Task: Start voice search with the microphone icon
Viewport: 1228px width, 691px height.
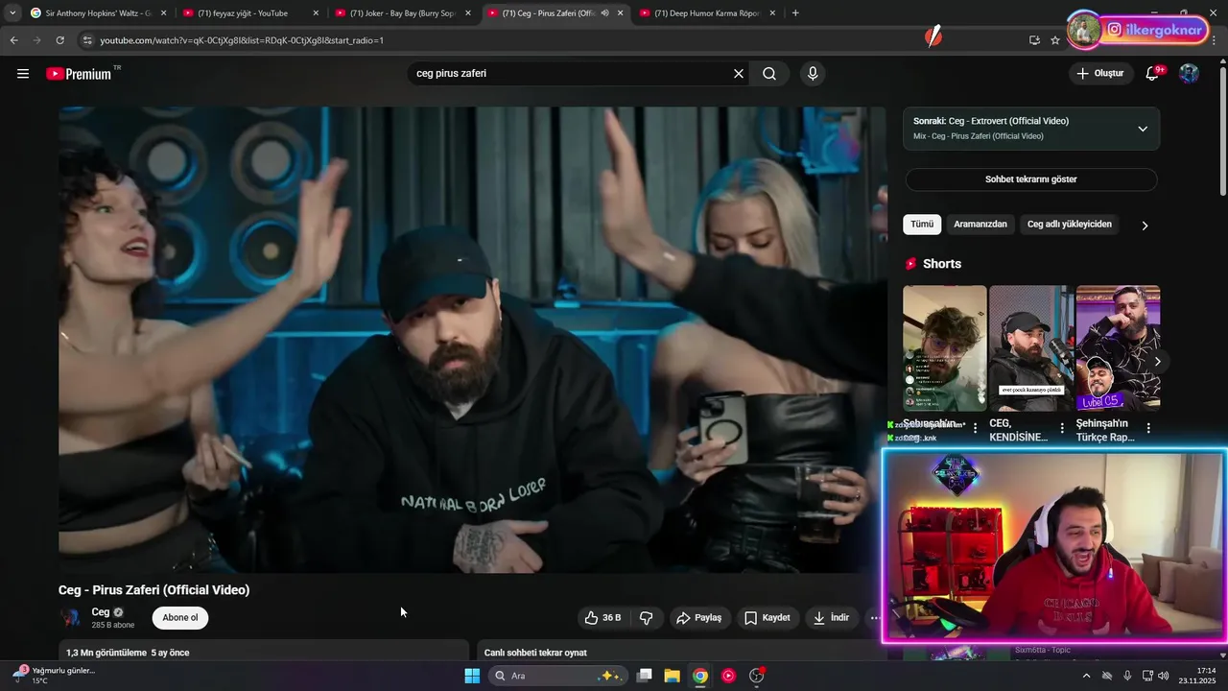Action: tap(813, 74)
